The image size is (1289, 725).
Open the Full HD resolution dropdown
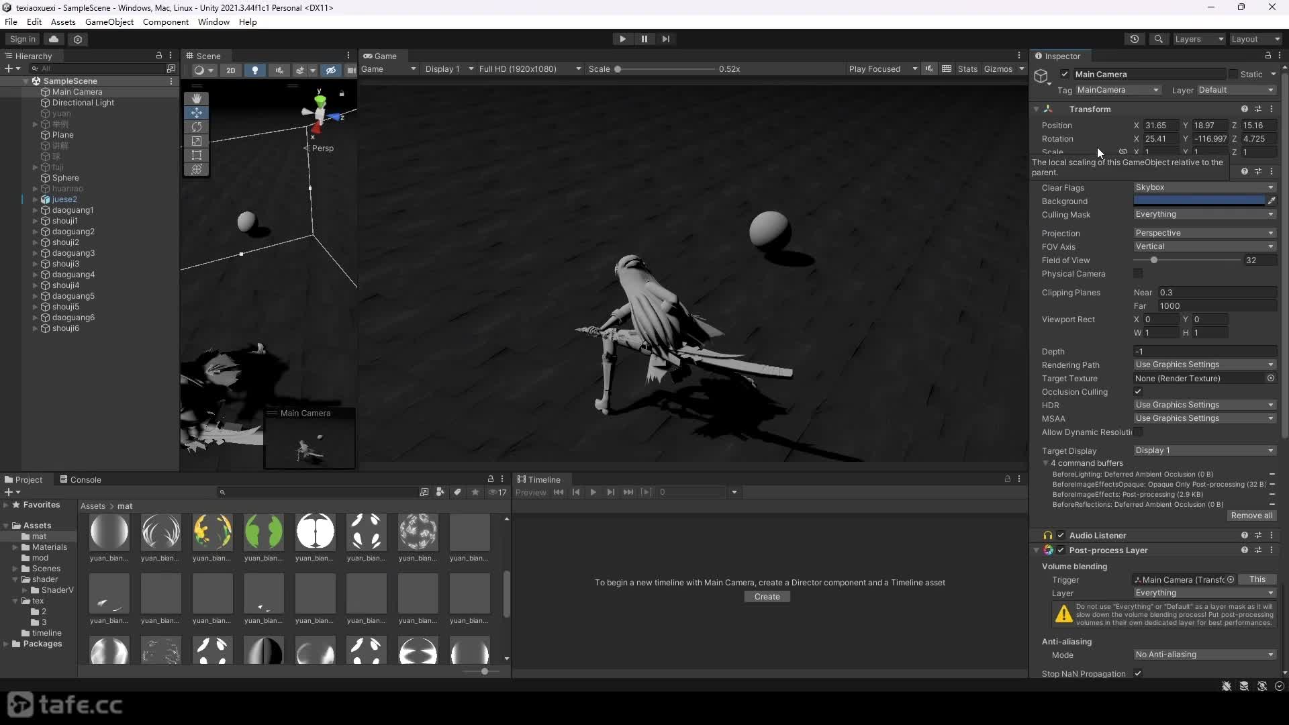point(530,68)
